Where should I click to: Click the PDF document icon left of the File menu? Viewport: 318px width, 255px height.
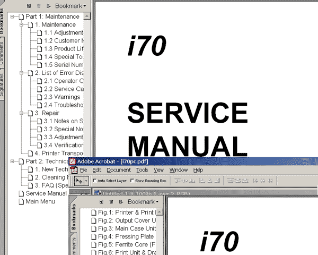(74, 170)
